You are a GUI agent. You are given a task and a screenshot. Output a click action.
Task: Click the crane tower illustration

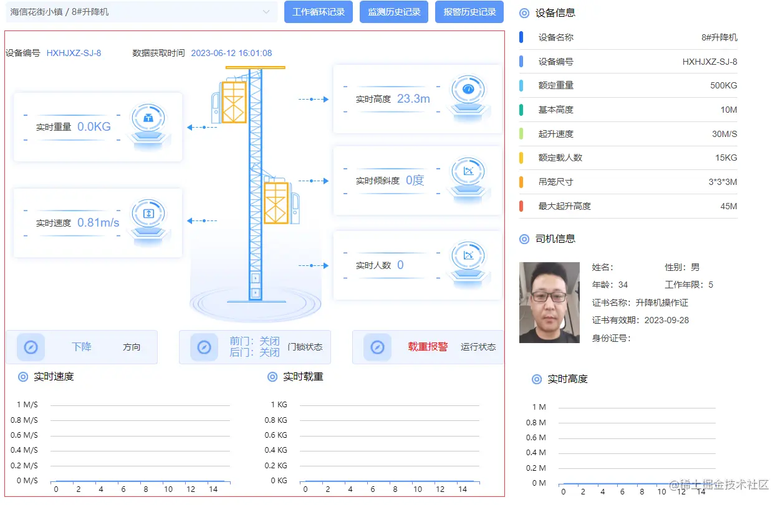tap(256, 187)
